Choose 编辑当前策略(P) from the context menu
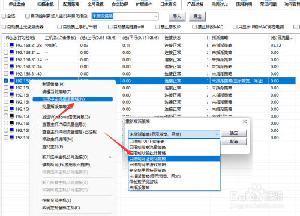Viewport: 300px width, 216px height. tap(57, 92)
